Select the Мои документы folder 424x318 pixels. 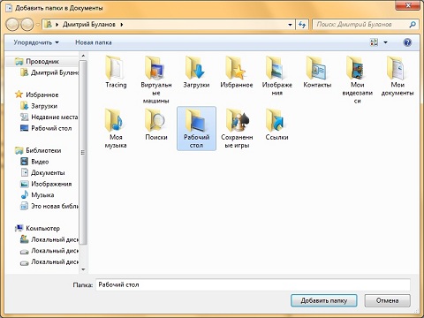point(397,76)
